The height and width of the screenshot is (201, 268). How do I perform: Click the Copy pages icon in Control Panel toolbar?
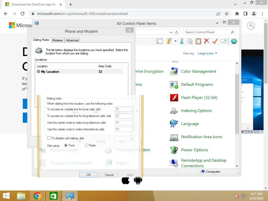coord(190,41)
